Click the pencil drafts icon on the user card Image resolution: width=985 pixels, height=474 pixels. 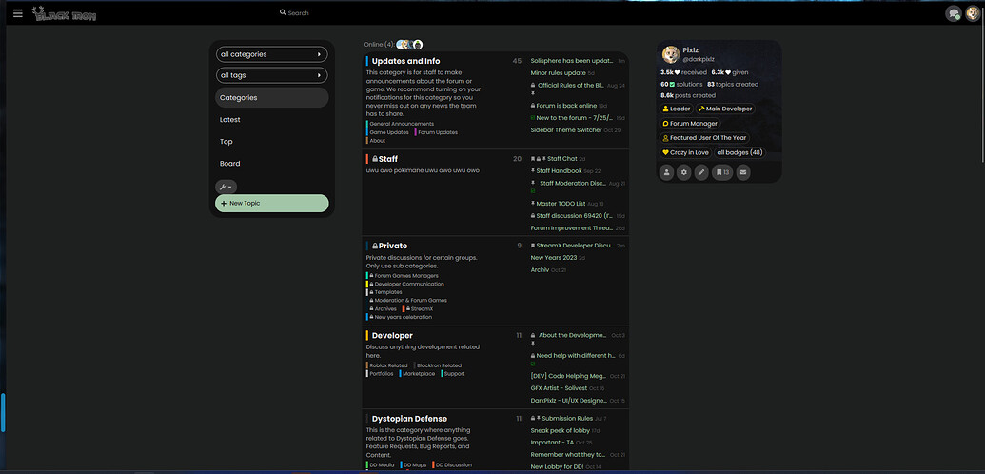[701, 172]
